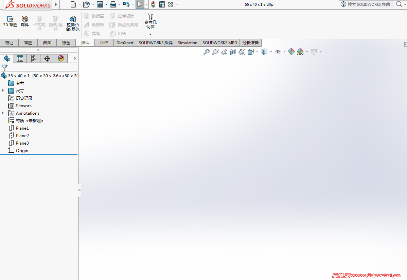This screenshot has height=280, width=407.
Task: Click the Section View icon
Action: point(233,52)
